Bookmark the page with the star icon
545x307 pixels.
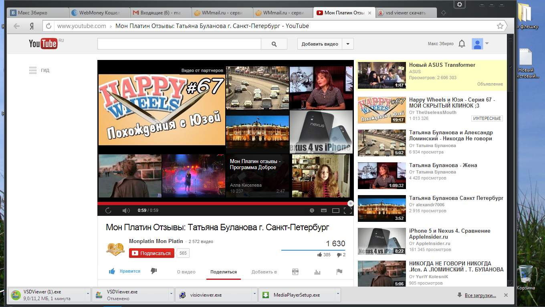click(x=500, y=26)
